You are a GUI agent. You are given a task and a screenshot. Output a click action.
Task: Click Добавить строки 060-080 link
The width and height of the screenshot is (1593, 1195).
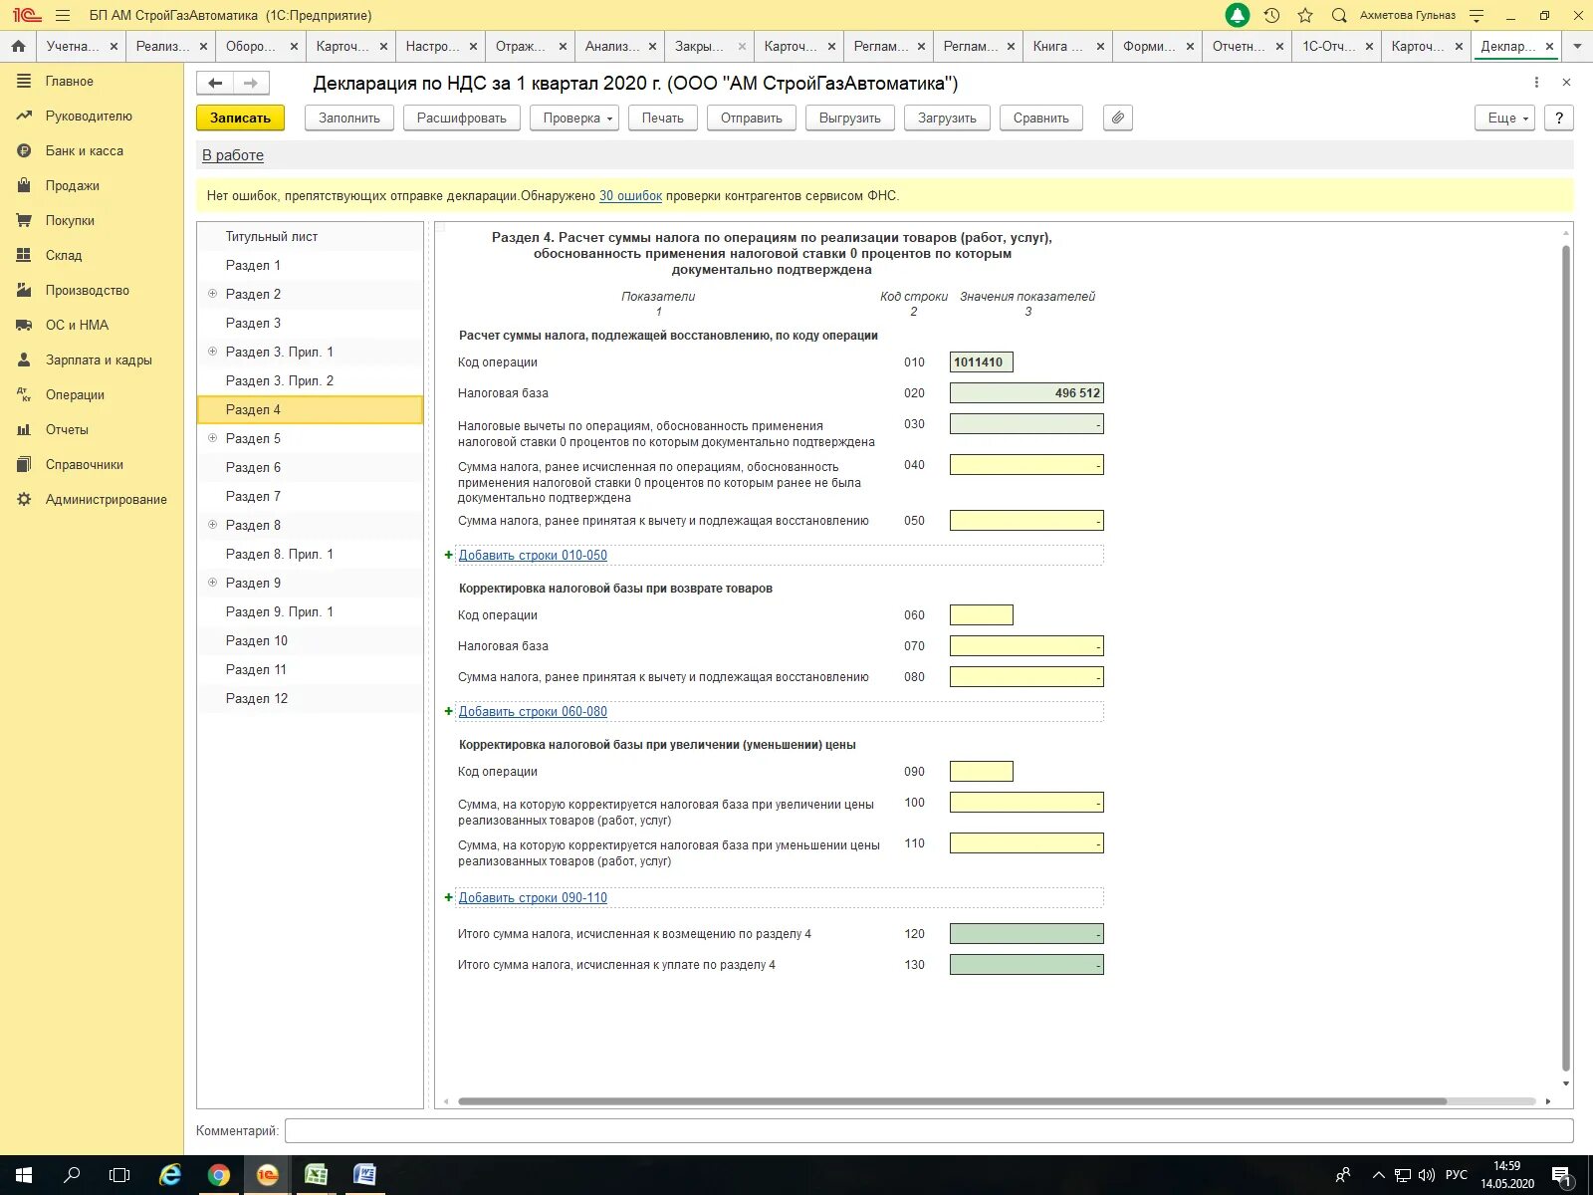pyautogui.click(x=533, y=712)
